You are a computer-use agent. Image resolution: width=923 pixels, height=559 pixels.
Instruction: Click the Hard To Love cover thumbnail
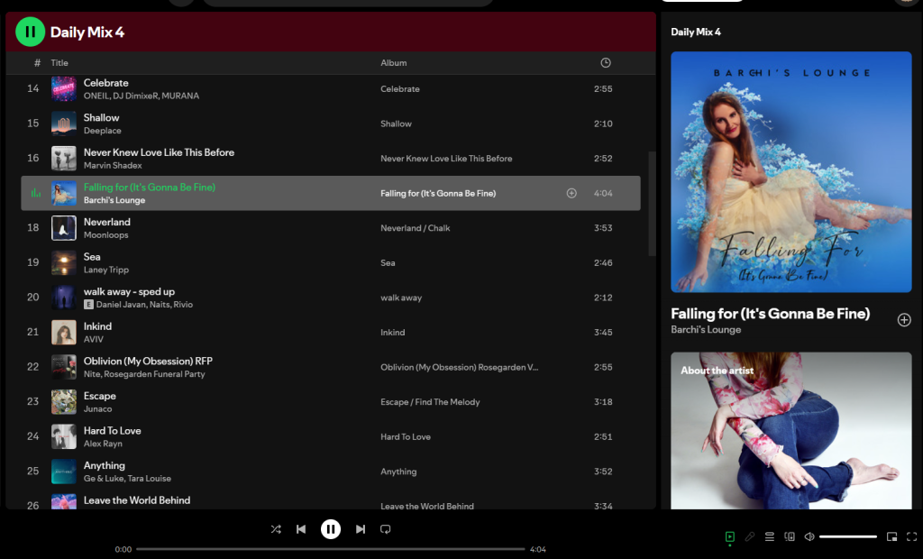click(64, 436)
